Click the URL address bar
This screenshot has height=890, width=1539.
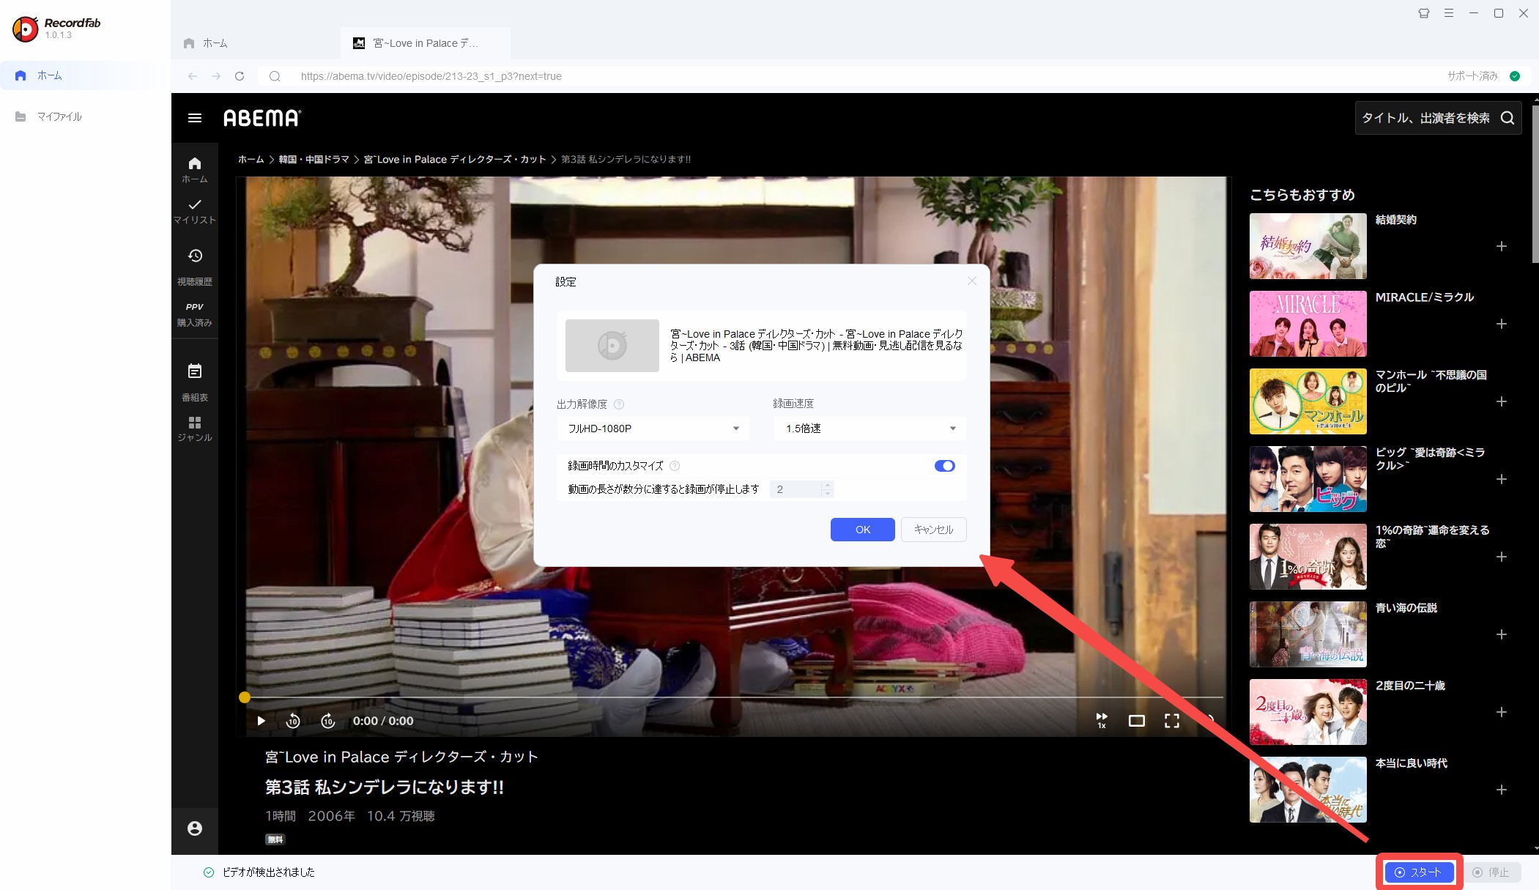pyautogui.click(x=842, y=76)
